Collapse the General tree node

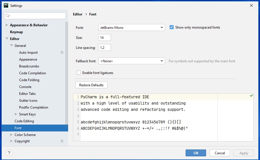11,46
